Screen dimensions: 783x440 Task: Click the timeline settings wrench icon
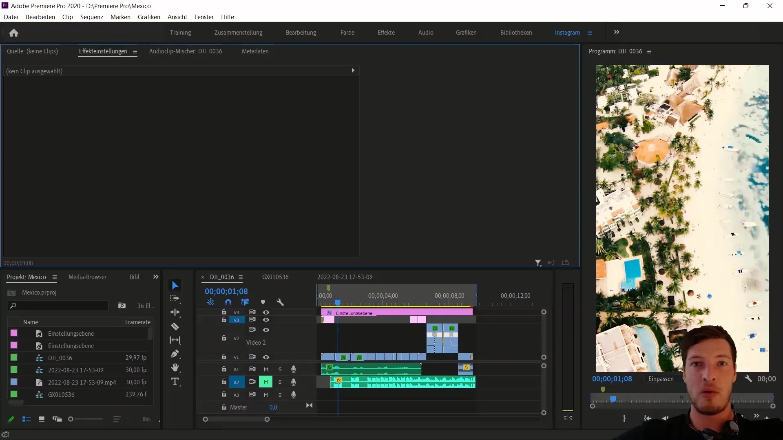[280, 302]
